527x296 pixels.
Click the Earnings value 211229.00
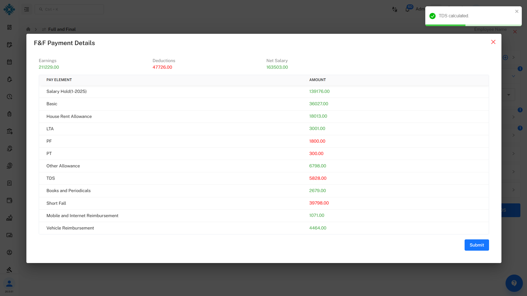pyautogui.click(x=49, y=67)
